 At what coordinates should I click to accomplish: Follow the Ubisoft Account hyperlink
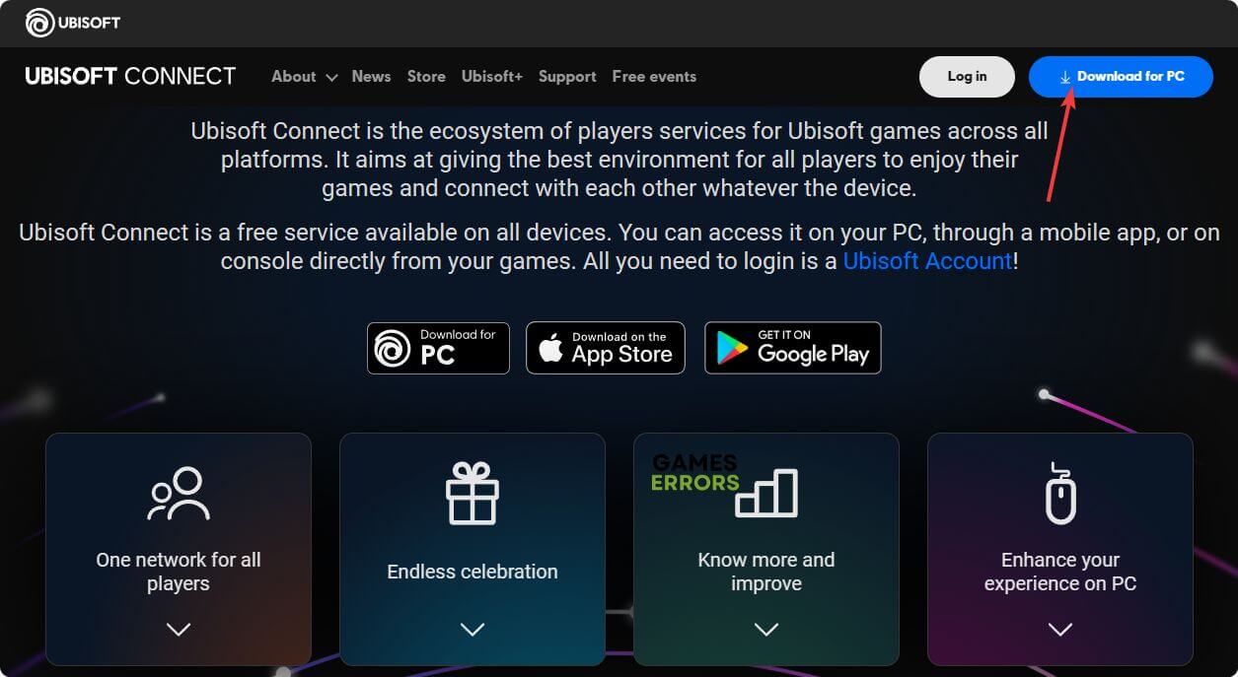coord(927,261)
